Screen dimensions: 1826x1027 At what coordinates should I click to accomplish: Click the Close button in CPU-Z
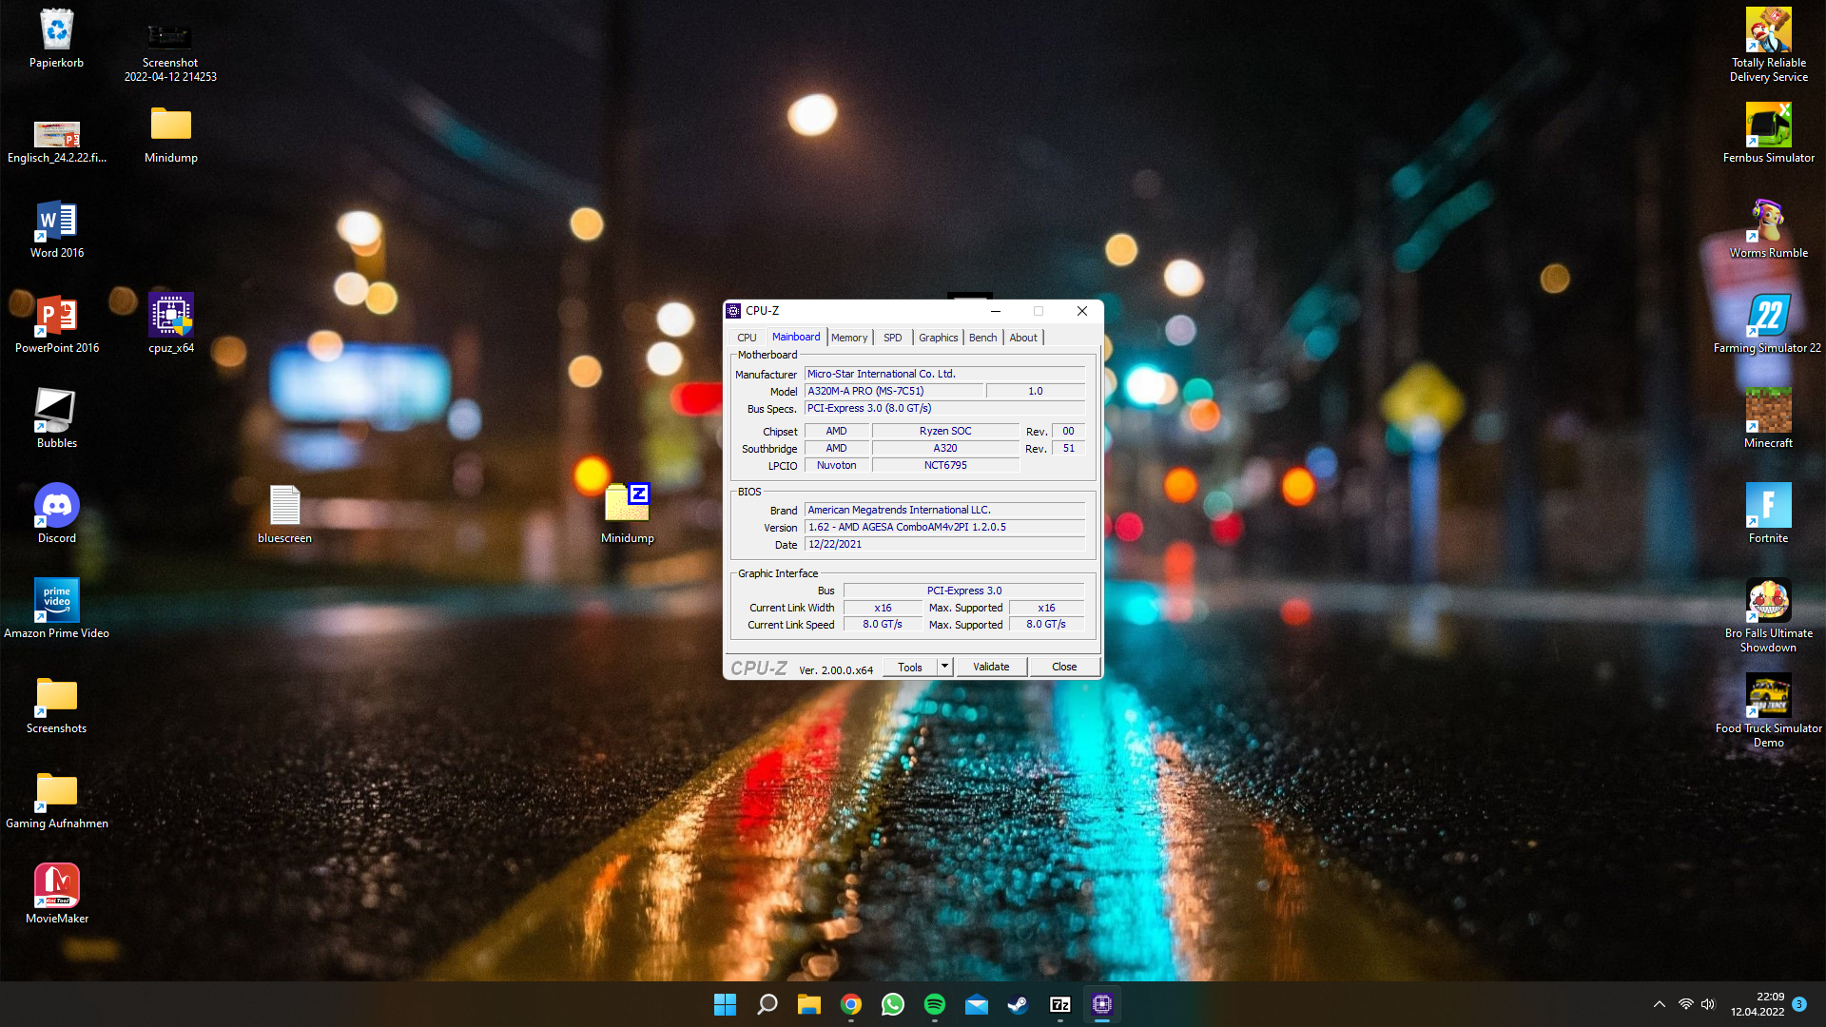click(1064, 667)
